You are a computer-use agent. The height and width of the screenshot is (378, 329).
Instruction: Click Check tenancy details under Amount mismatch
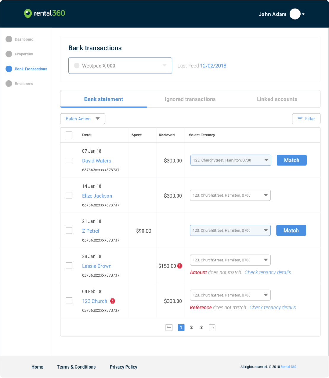[268, 272]
